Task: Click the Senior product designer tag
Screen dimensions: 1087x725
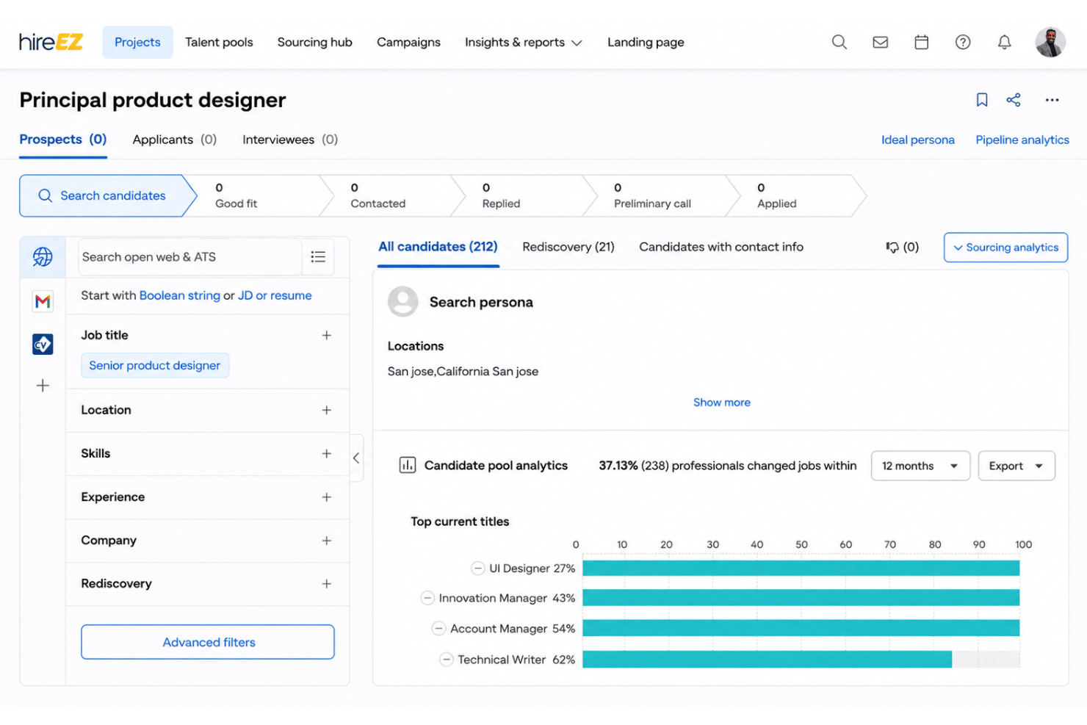Action: coord(154,365)
